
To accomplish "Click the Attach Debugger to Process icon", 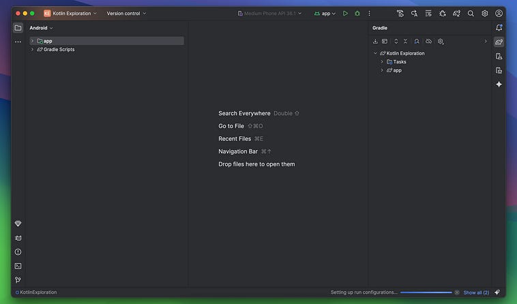I will click(443, 14).
